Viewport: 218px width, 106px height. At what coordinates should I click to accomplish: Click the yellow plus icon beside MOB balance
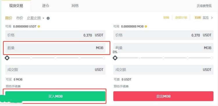(x=146, y=27)
